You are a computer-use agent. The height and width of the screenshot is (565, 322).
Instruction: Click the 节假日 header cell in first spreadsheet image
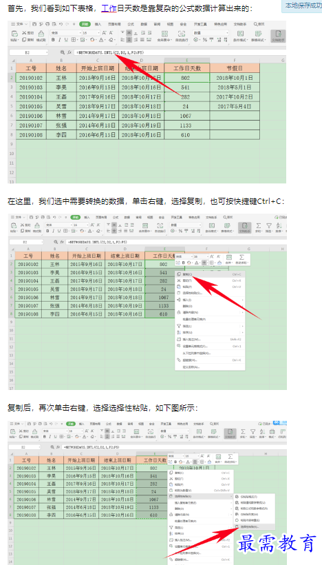point(235,68)
